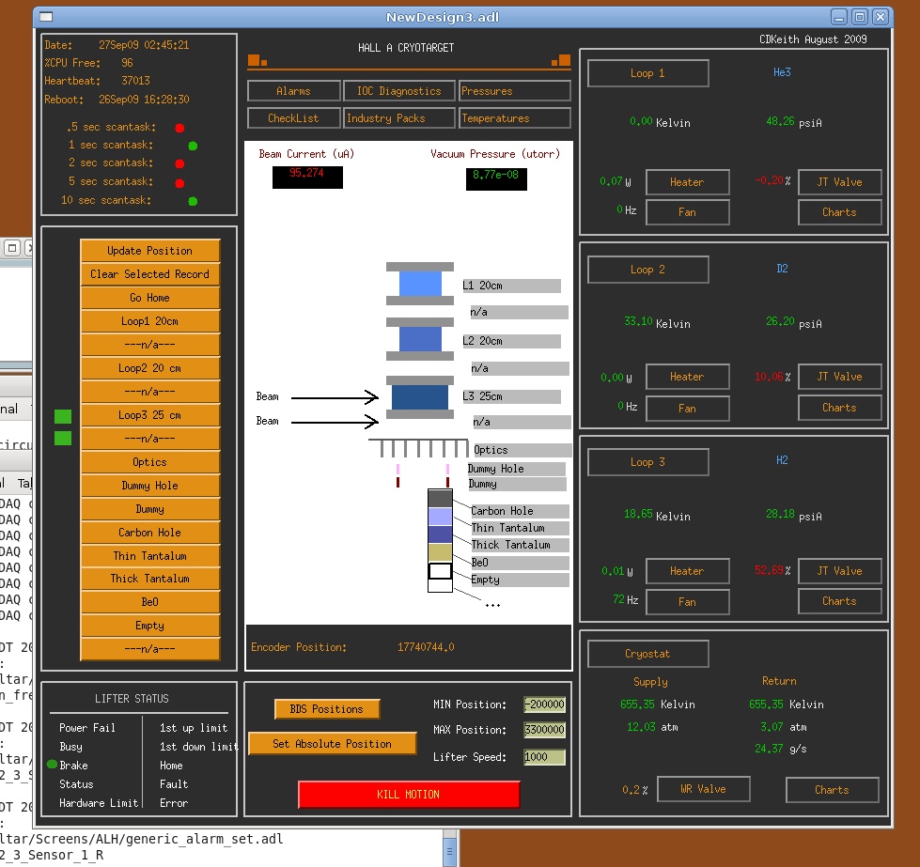Open the WR Valve controls
Image resolution: width=920 pixels, height=867 pixels.
click(x=704, y=789)
